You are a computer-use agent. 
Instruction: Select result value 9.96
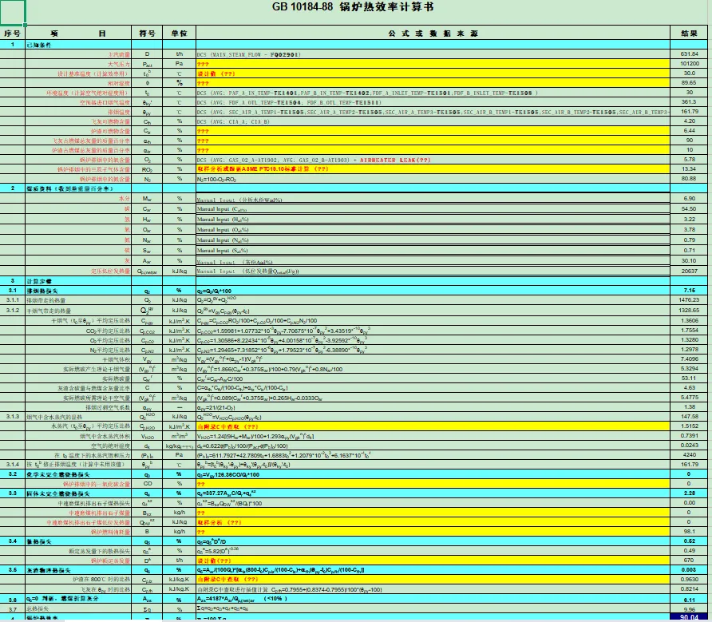click(689, 609)
